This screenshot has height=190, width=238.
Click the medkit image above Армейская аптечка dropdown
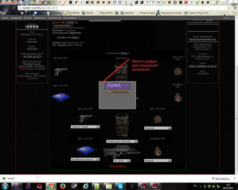pyautogui.click(x=85, y=150)
